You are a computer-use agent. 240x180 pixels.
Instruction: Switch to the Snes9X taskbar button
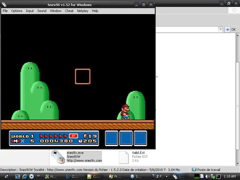coord(178,176)
